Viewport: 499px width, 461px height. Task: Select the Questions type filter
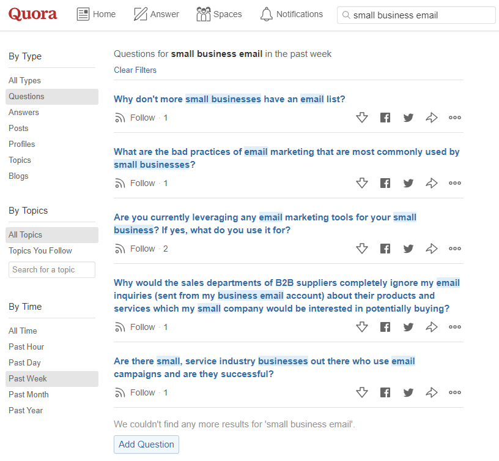(x=52, y=97)
